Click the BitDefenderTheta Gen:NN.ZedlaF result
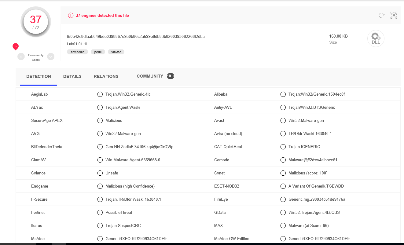404x245 pixels. [x=139, y=147]
